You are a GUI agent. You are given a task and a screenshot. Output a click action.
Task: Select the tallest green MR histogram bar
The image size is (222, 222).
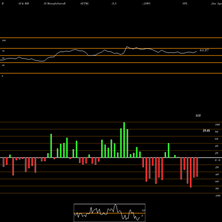(x=124, y=140)
